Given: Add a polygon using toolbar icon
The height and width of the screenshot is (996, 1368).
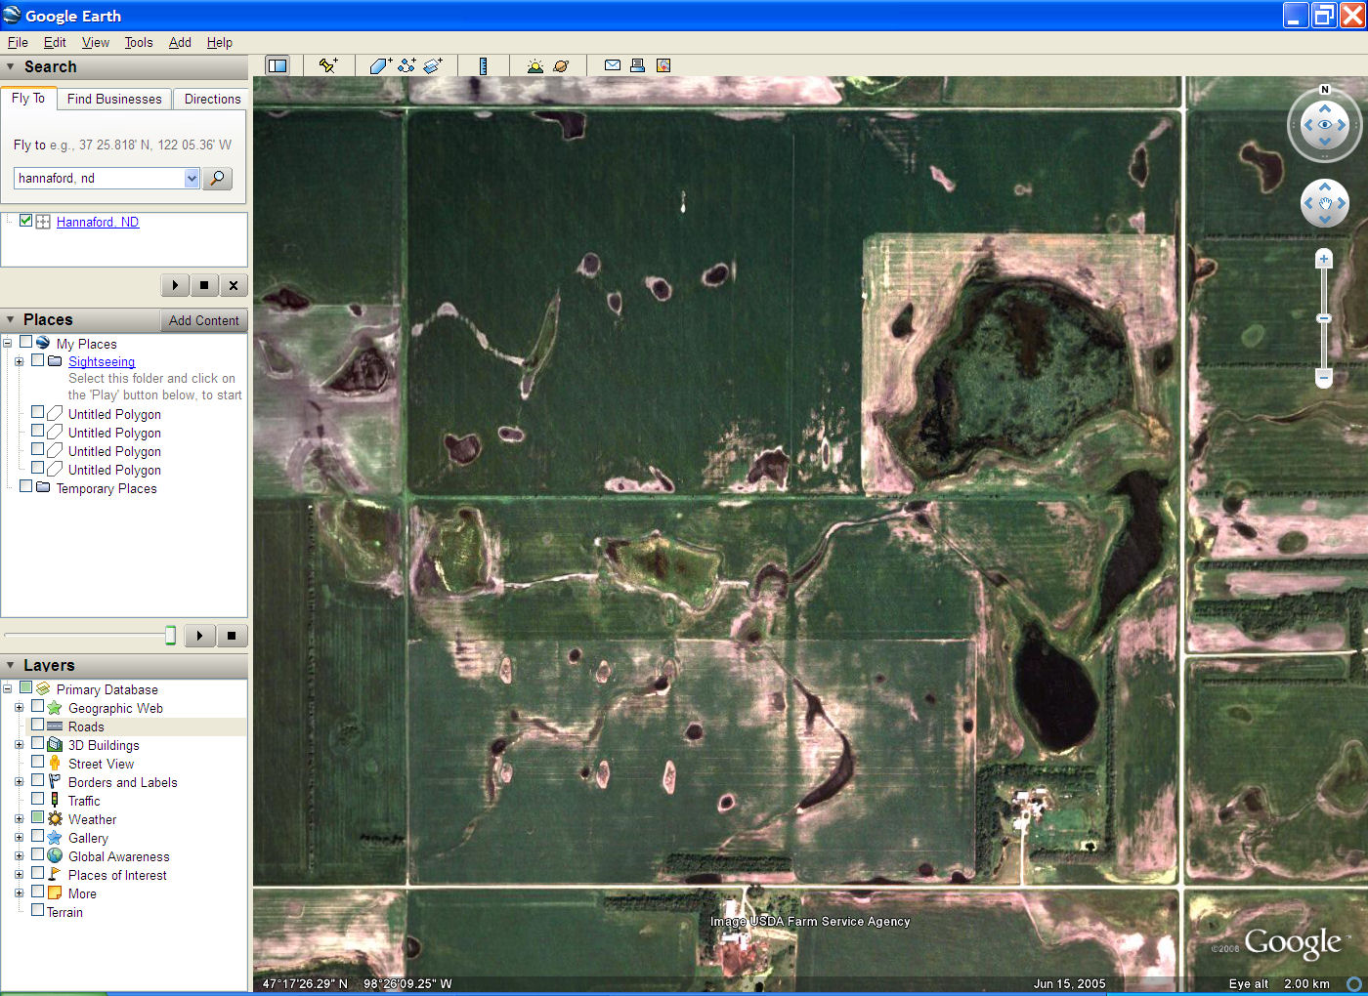Looking at the screenshot, I should click(x=380, y=65).
